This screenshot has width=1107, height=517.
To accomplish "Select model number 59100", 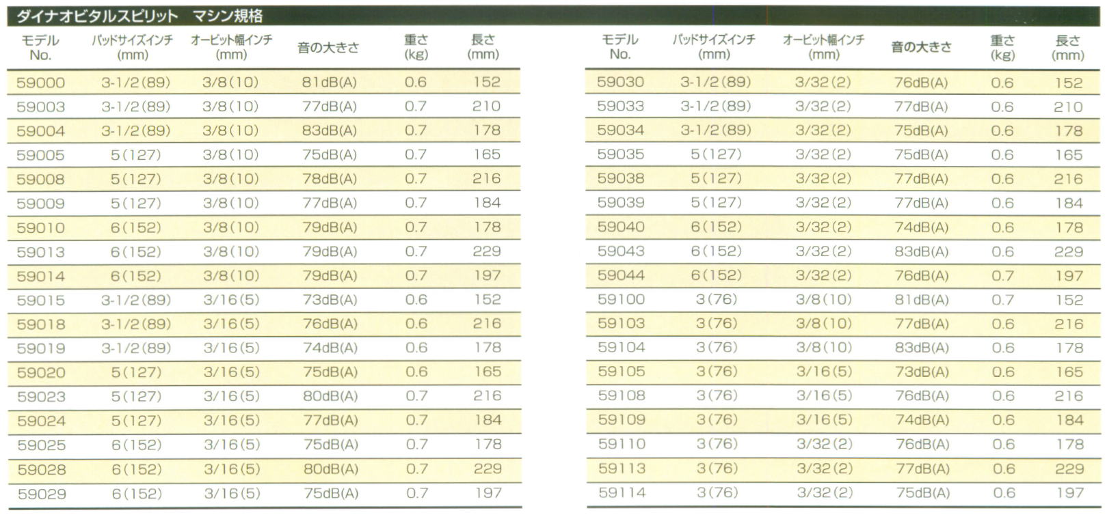I will pos(621,299).
